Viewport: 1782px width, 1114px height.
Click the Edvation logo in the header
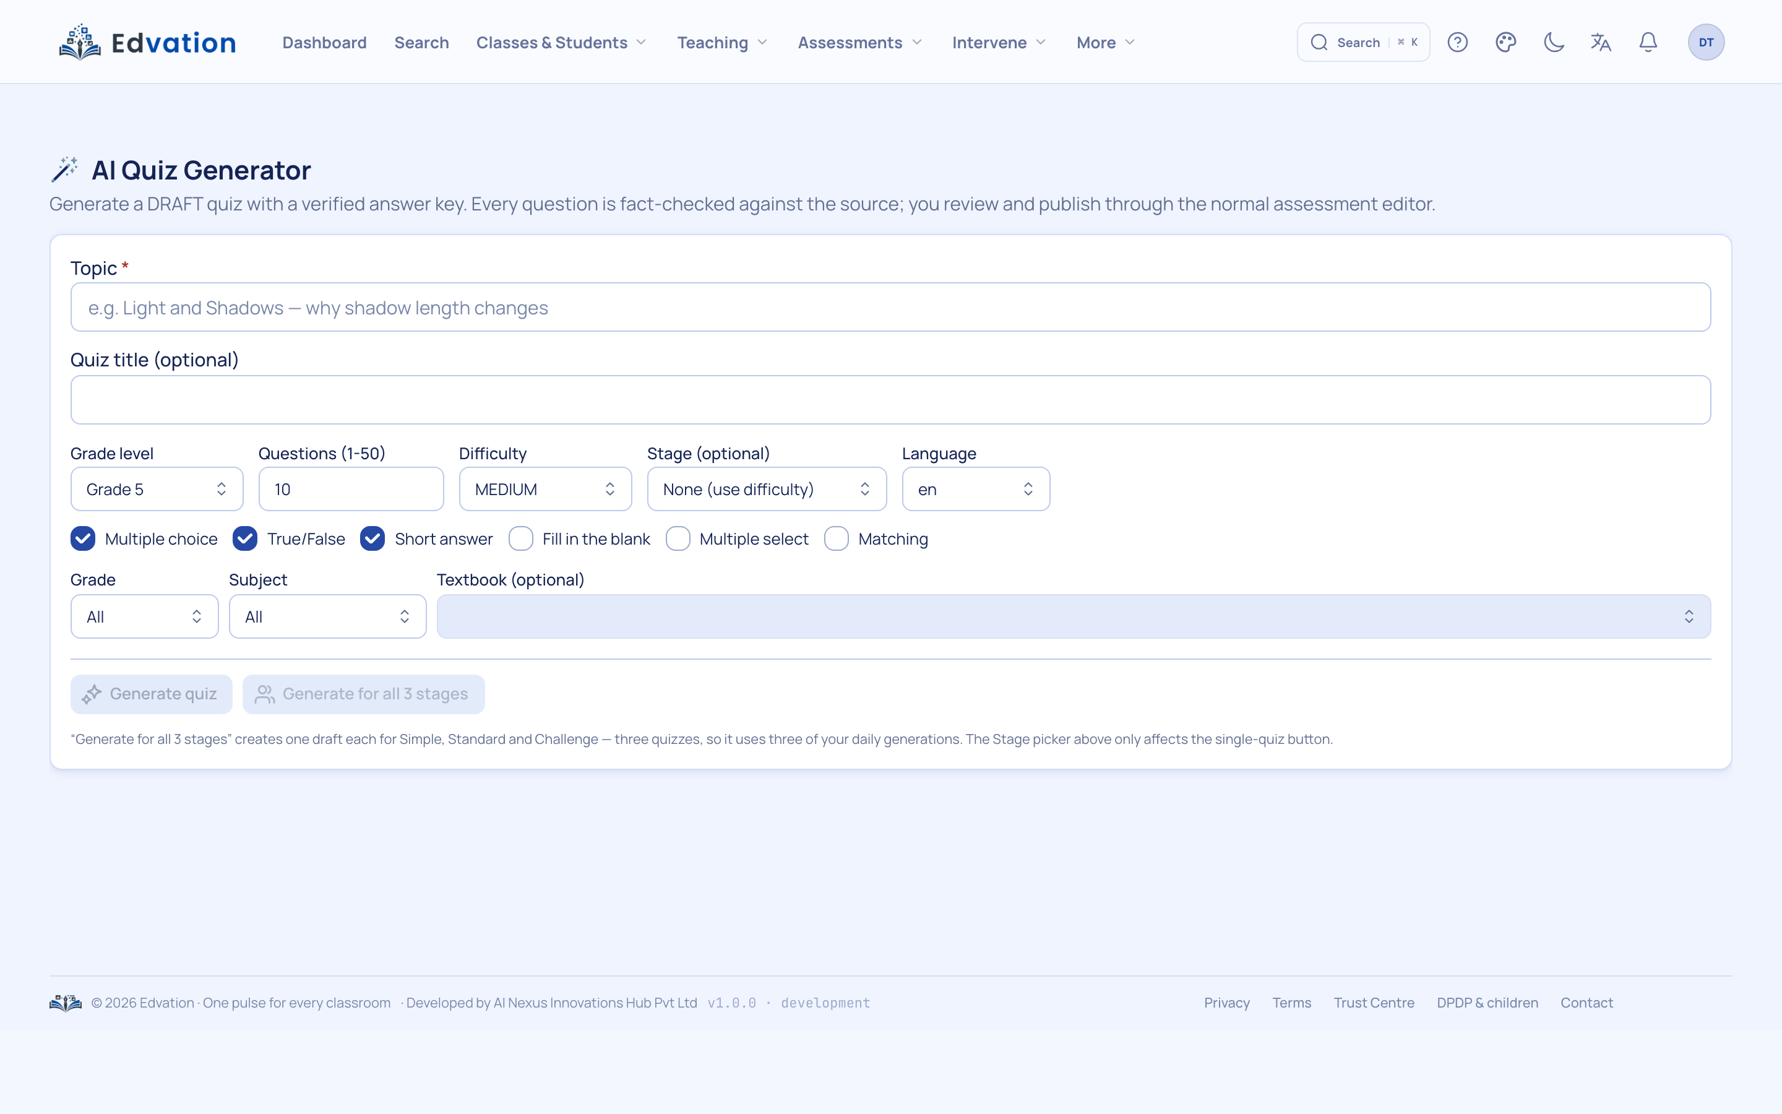tap(147, 42)
